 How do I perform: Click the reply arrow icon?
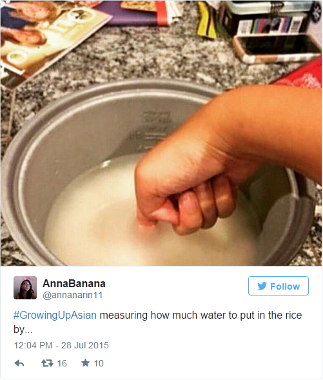[x=19, y=363]
